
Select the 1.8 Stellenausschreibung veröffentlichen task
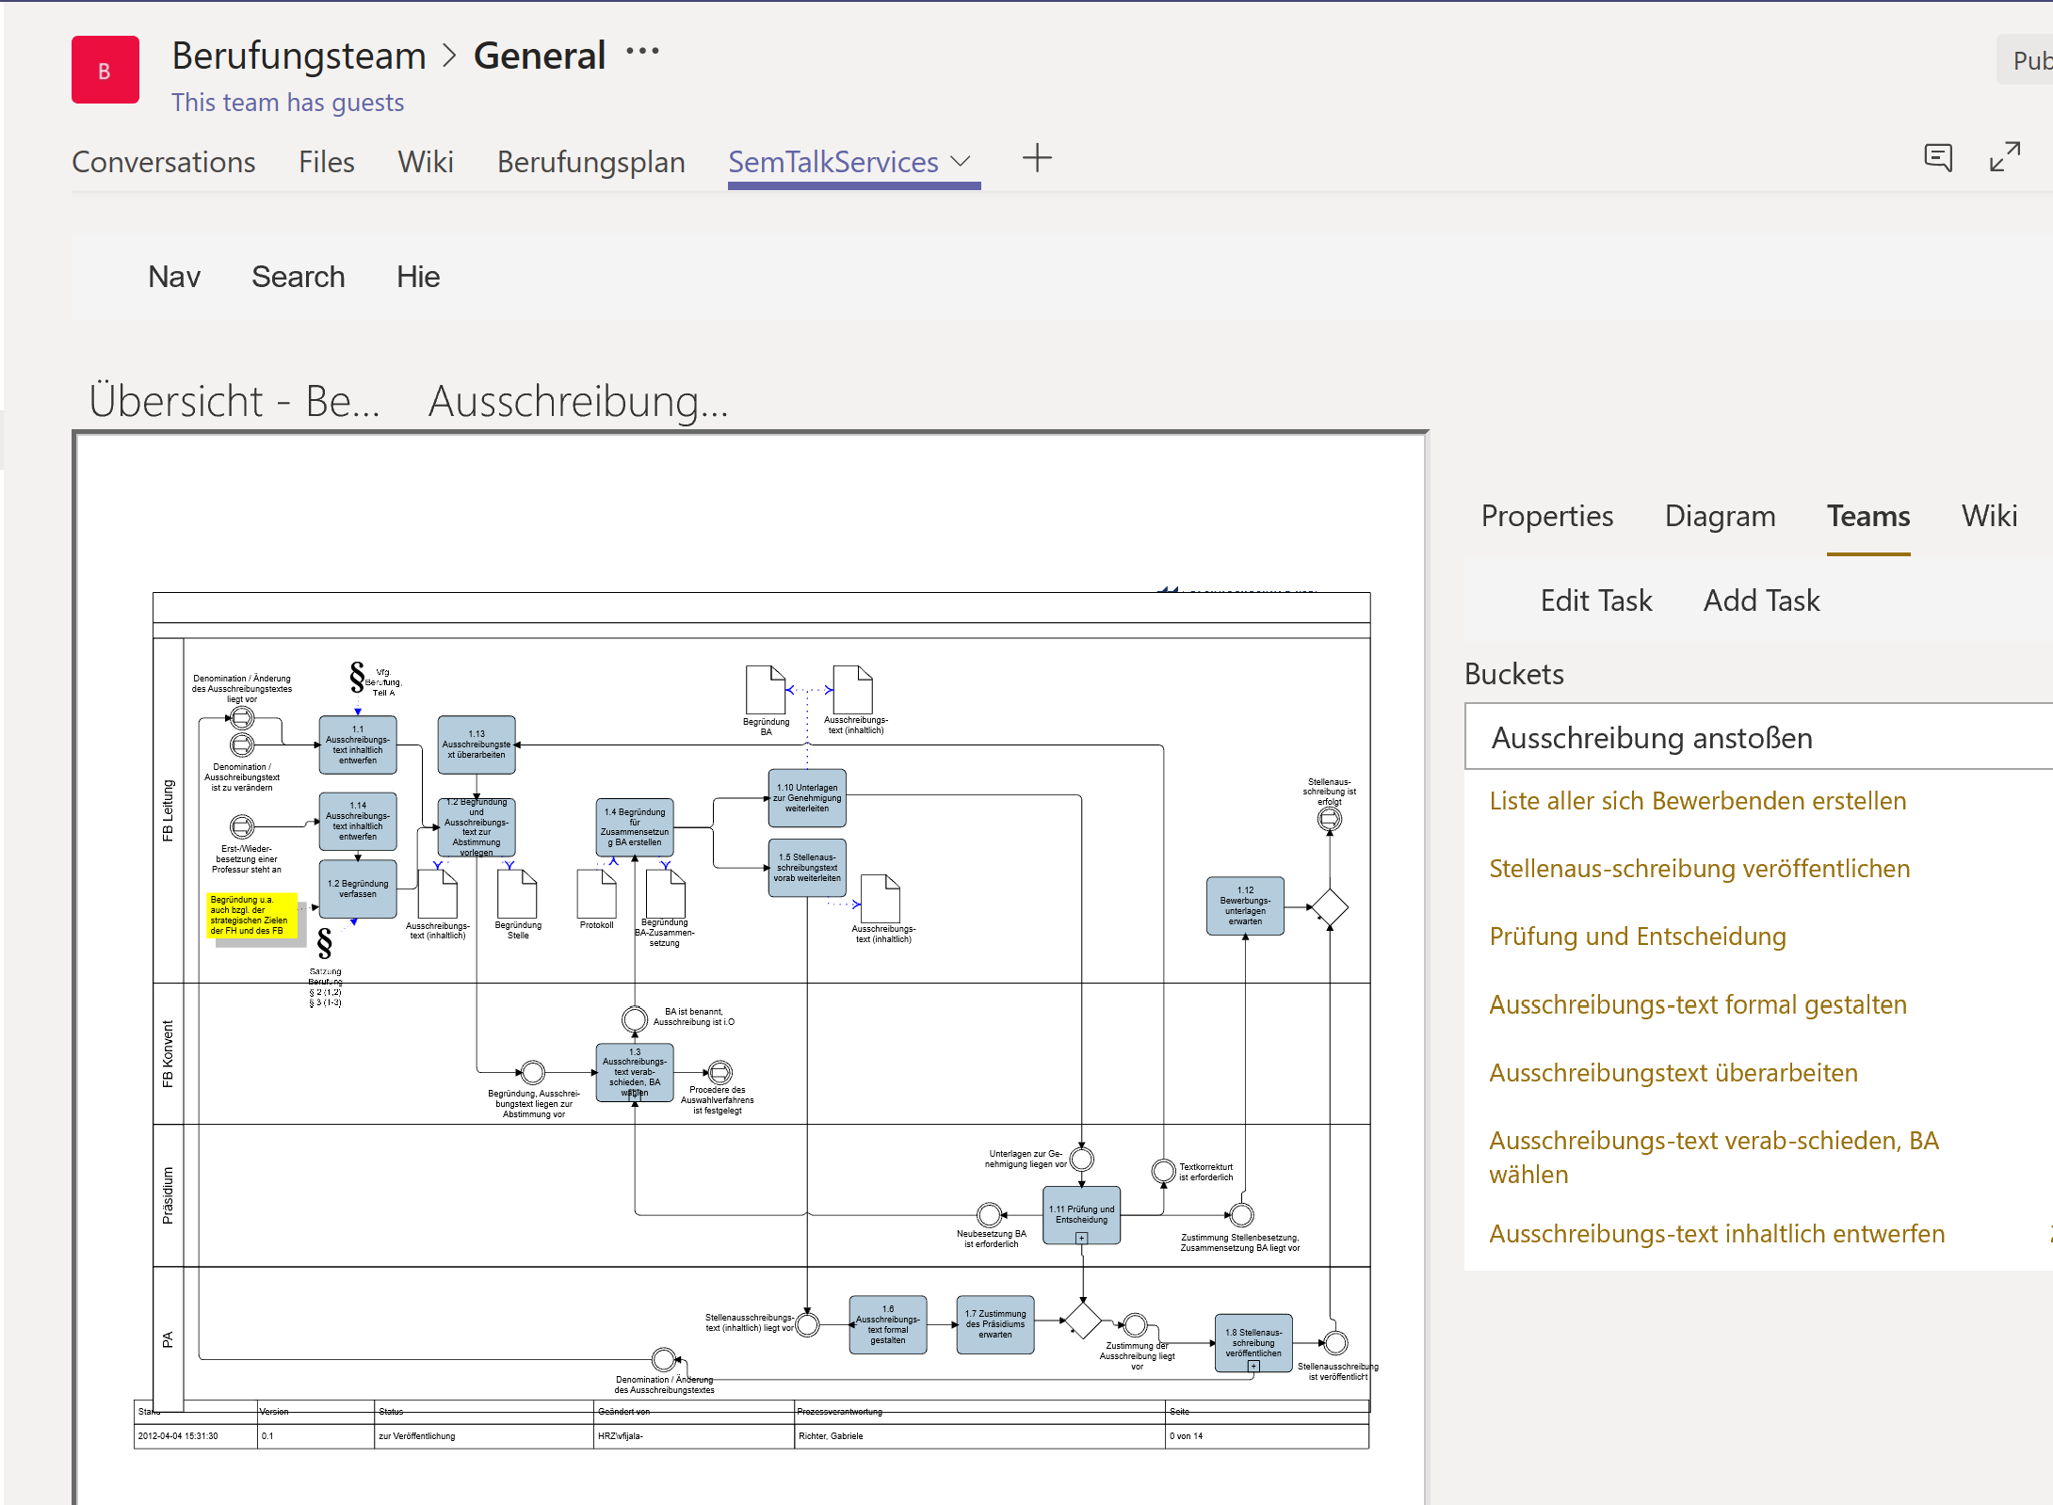click(1253, 1342)
